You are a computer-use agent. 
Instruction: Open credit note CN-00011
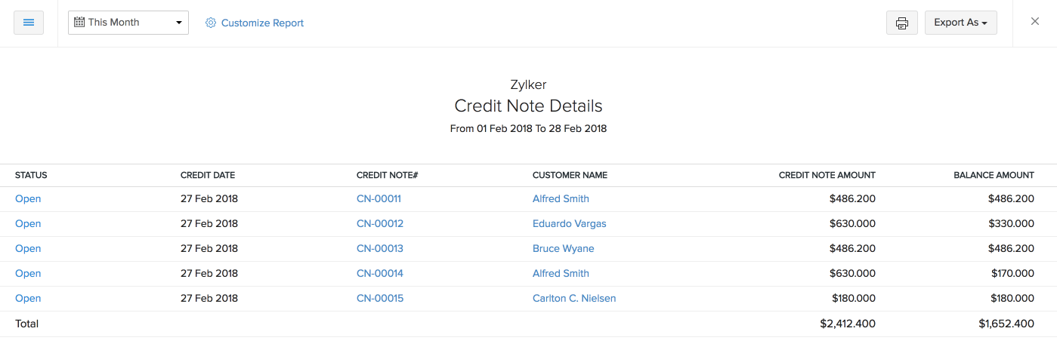tap(379, 199)
